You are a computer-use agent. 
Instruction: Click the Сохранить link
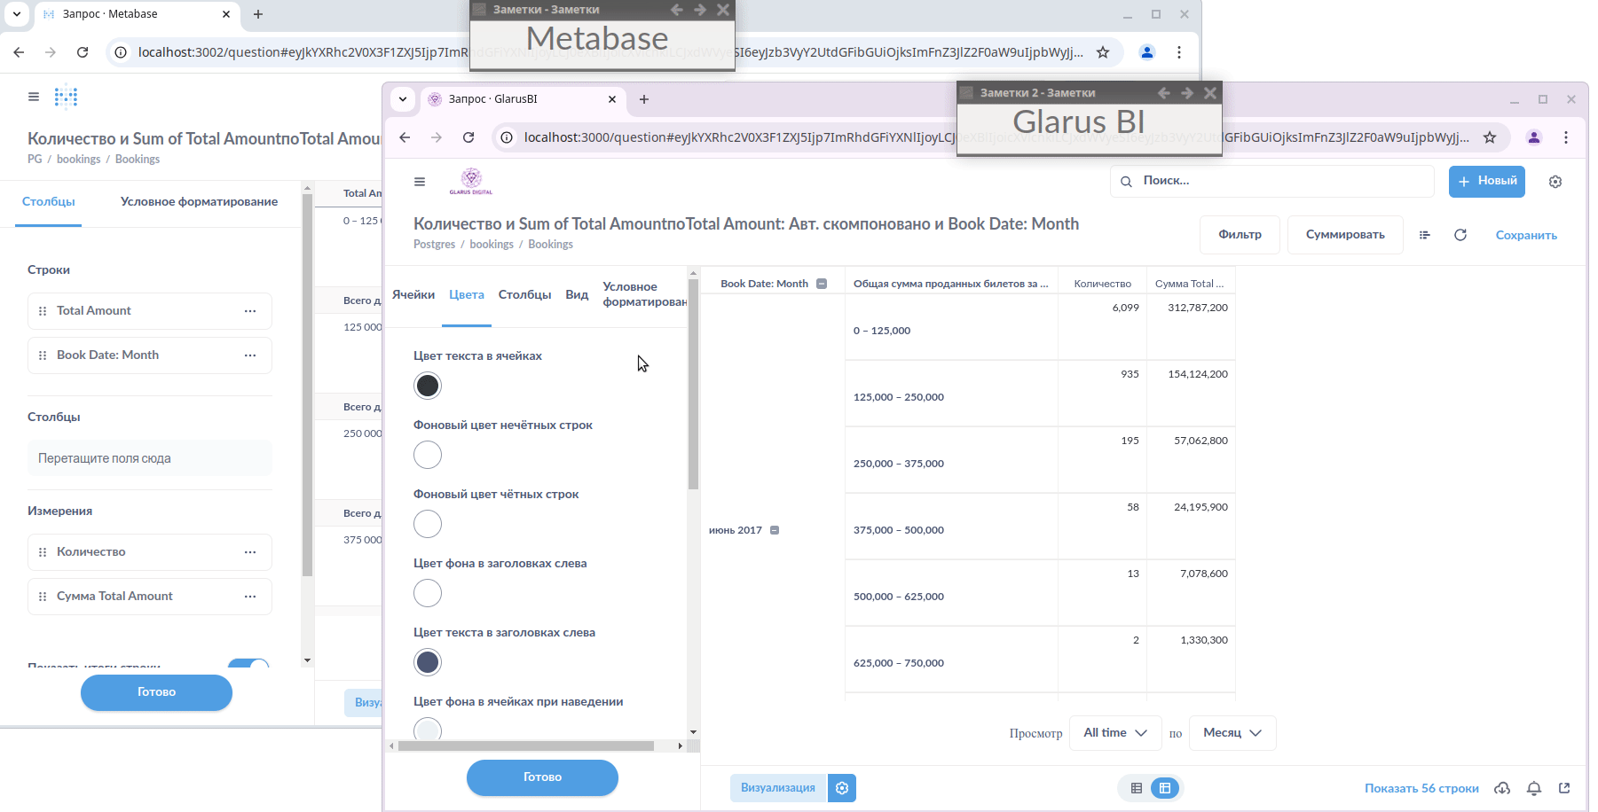tap(1525, 235)
